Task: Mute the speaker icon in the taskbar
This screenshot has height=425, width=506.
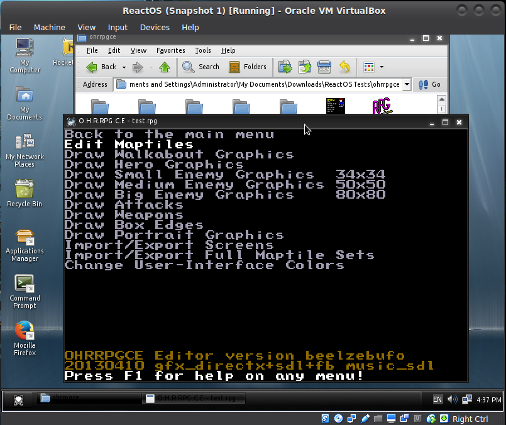Action: (x=452, y=399)
